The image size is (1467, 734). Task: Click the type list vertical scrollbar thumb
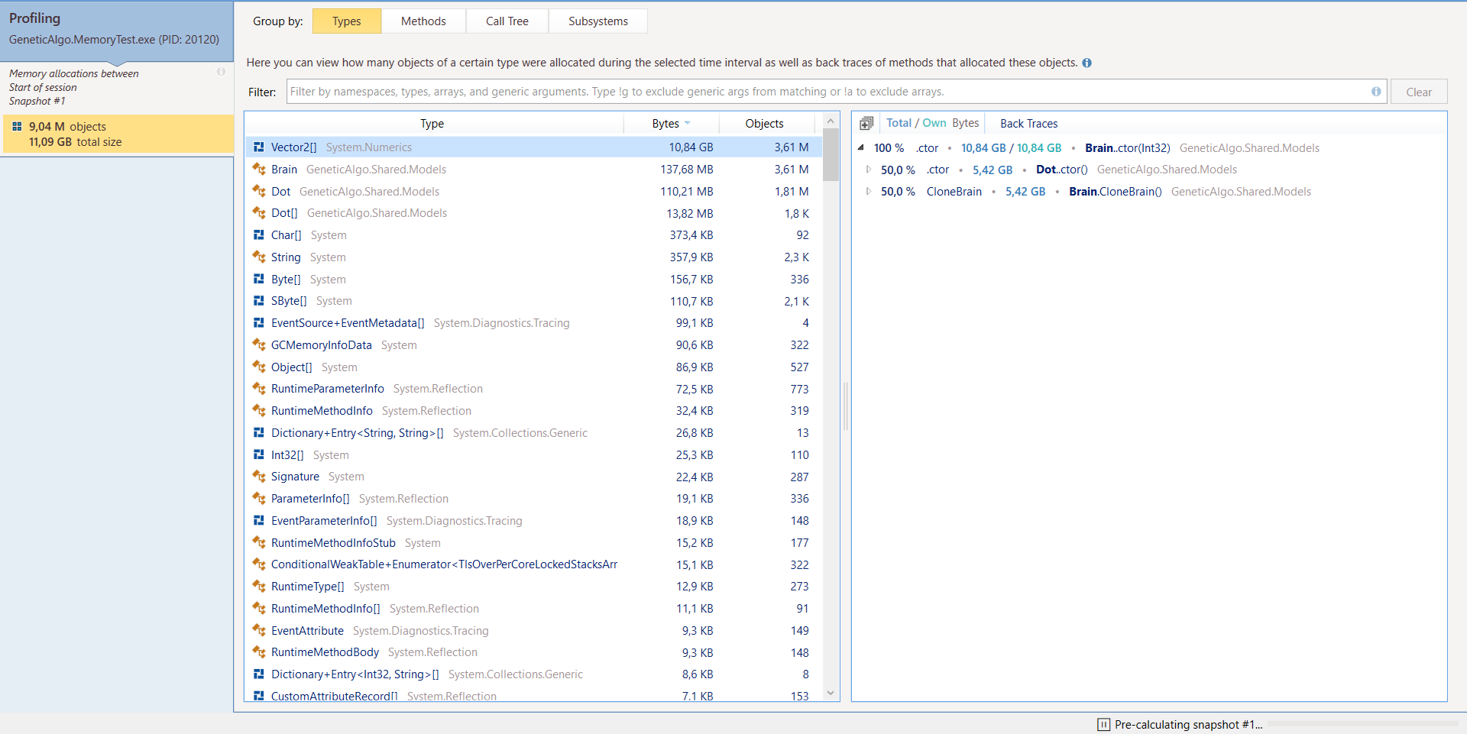tap(831, 154)
